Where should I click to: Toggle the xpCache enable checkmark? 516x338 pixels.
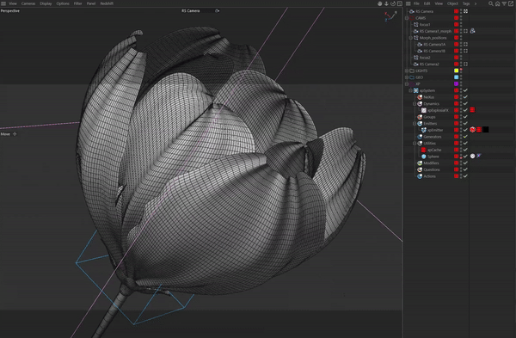[x=465, y=150]
